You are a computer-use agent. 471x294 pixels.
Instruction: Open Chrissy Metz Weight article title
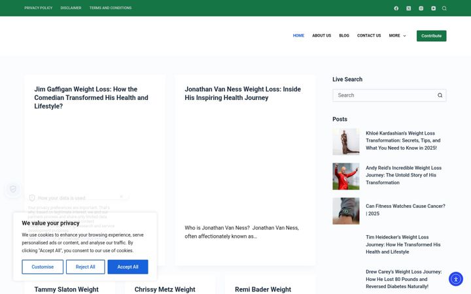coord(165,289)
